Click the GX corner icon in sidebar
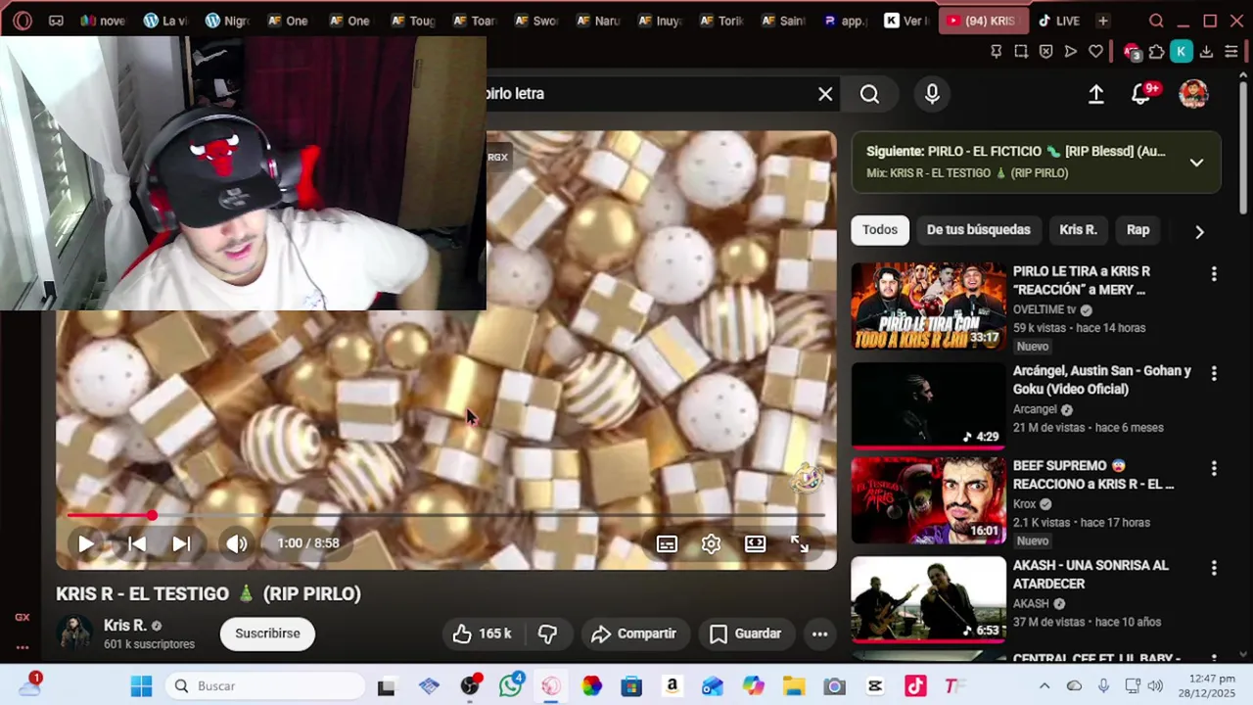This screenshot has height=705, width=1253. tap(22, 617)
